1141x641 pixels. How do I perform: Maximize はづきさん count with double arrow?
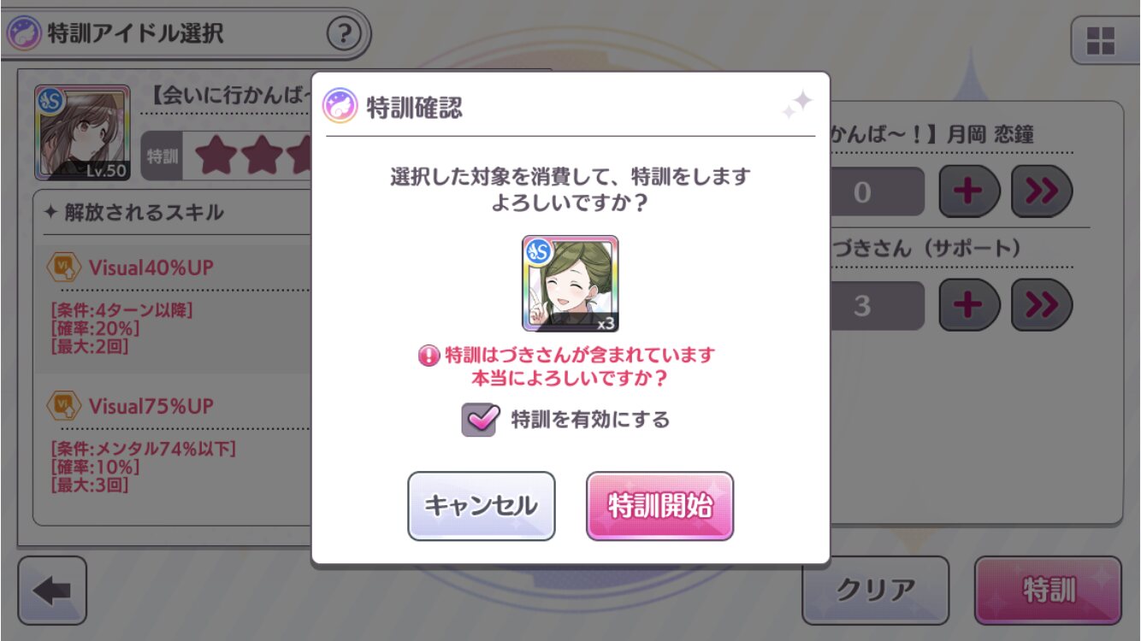(x=1042, y=305)
